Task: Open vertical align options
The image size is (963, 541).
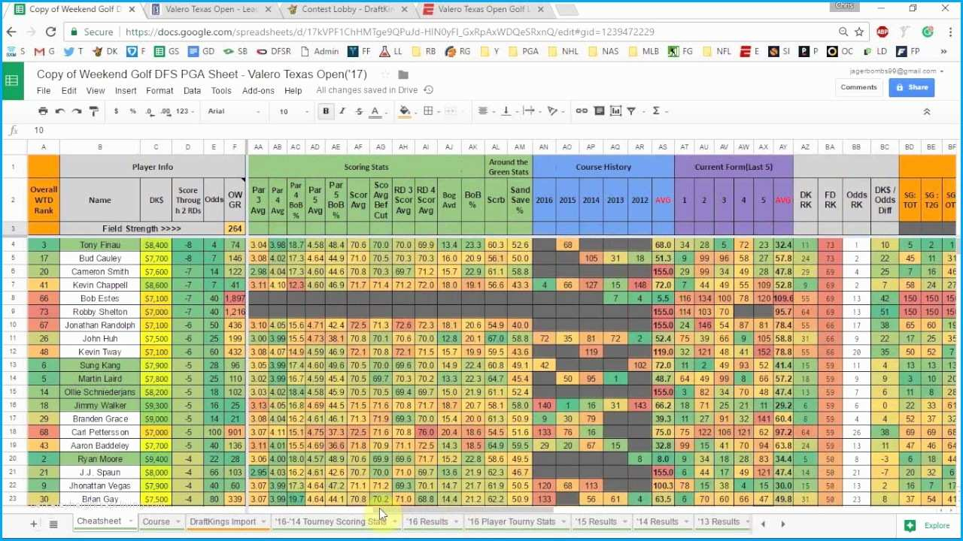Action: coord(506,111)
